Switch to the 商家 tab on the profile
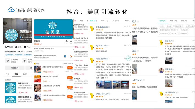This screenshot has height=109, width=195. click(x=16, y=74)
